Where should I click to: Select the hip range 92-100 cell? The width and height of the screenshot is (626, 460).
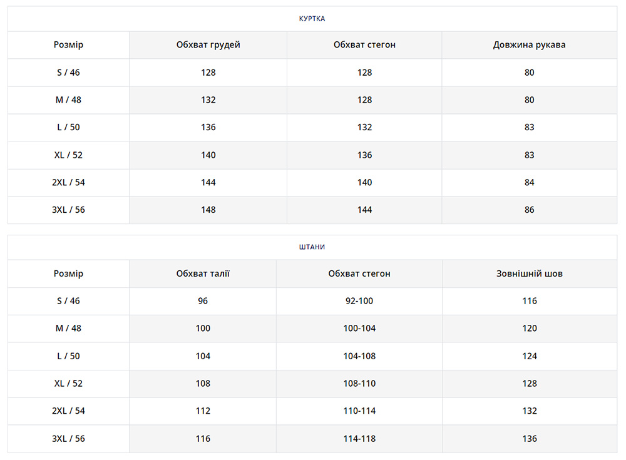pos(359,301)
